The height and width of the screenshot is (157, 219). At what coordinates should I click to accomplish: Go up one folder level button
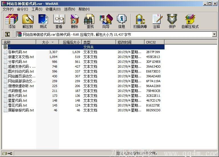coord(7,34)
